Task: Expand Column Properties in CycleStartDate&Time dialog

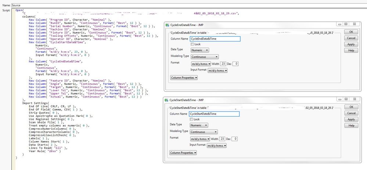Action: (x=183, y=153)
